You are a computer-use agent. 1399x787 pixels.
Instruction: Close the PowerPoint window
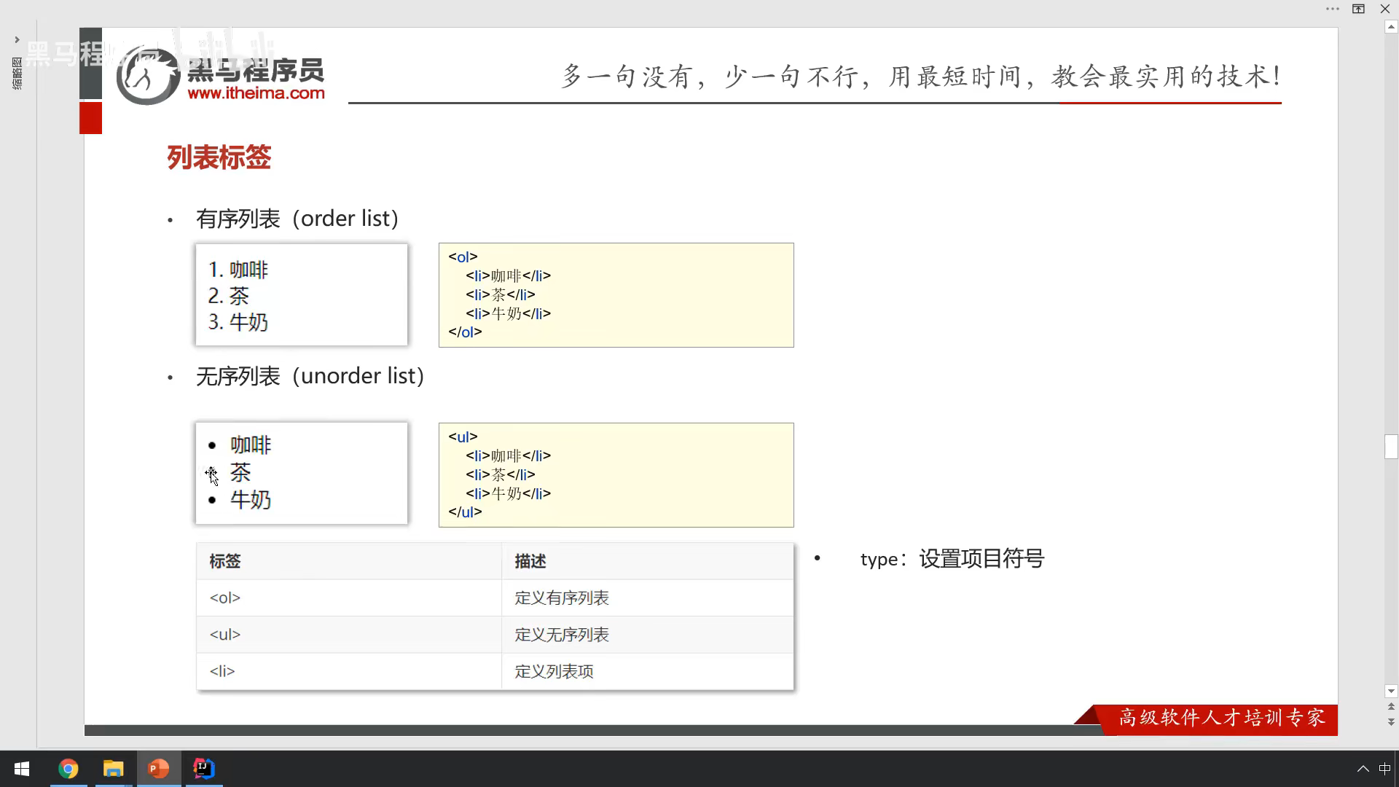[1384, 9]
